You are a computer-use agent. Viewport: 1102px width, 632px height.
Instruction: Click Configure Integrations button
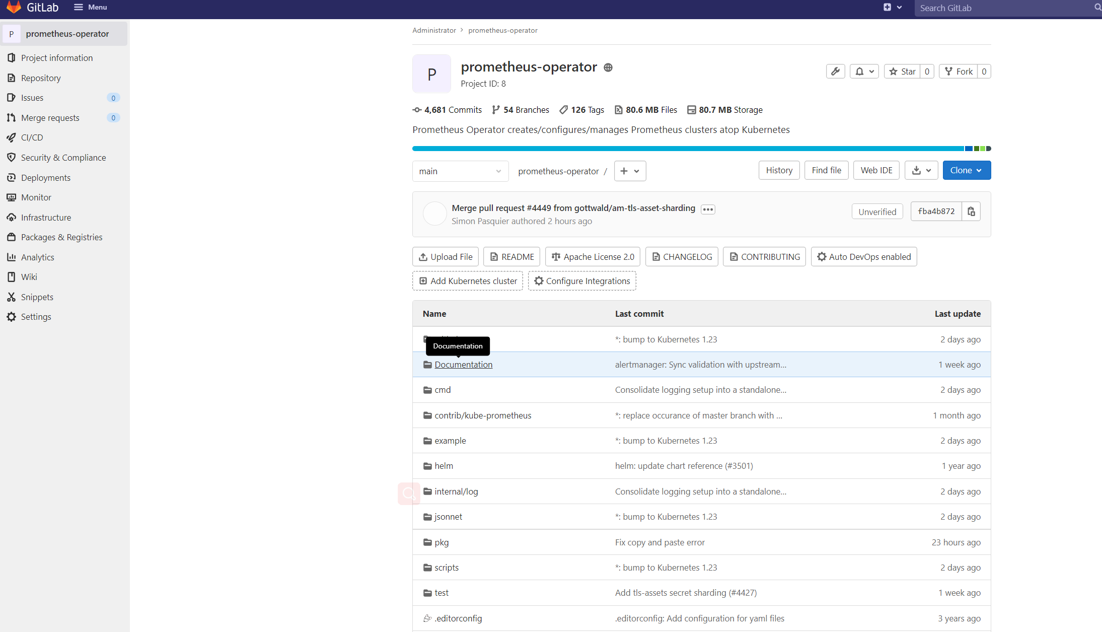click(582, 281)
